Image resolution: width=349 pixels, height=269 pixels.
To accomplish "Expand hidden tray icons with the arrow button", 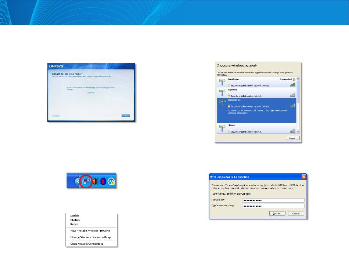I will (x=78, y=181).
